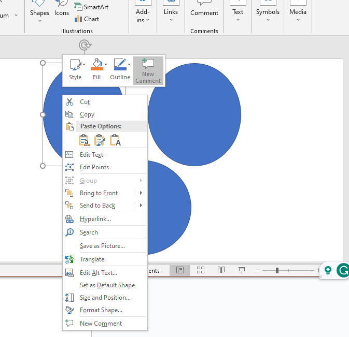
Task: Click the rotation handle above the shape
Action: click(x=84, y=46)
